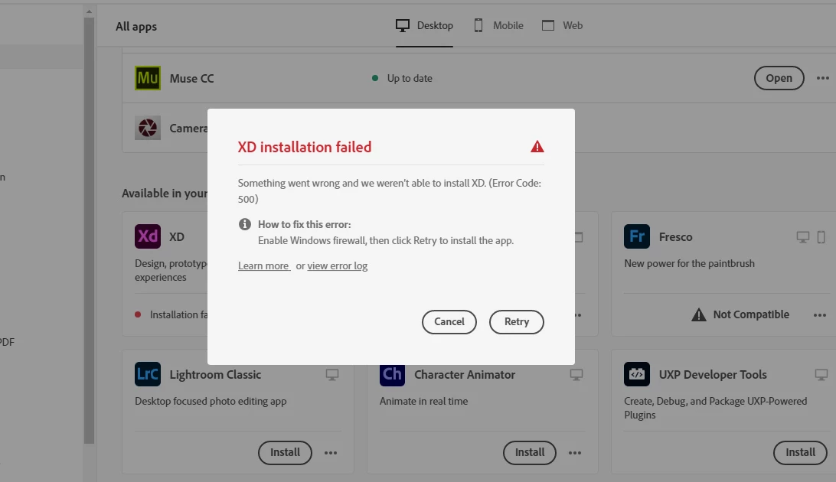Install Lightroom Classic
This screenshot has height=482, width=836.
285,453
